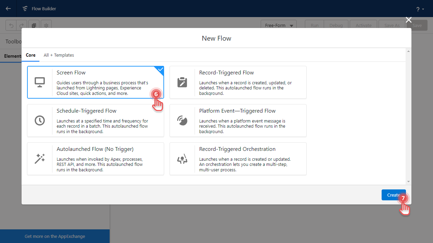Select the Platform Event—Triggered Flow option
The image size is (433, 243).
[x=238, y=120]
